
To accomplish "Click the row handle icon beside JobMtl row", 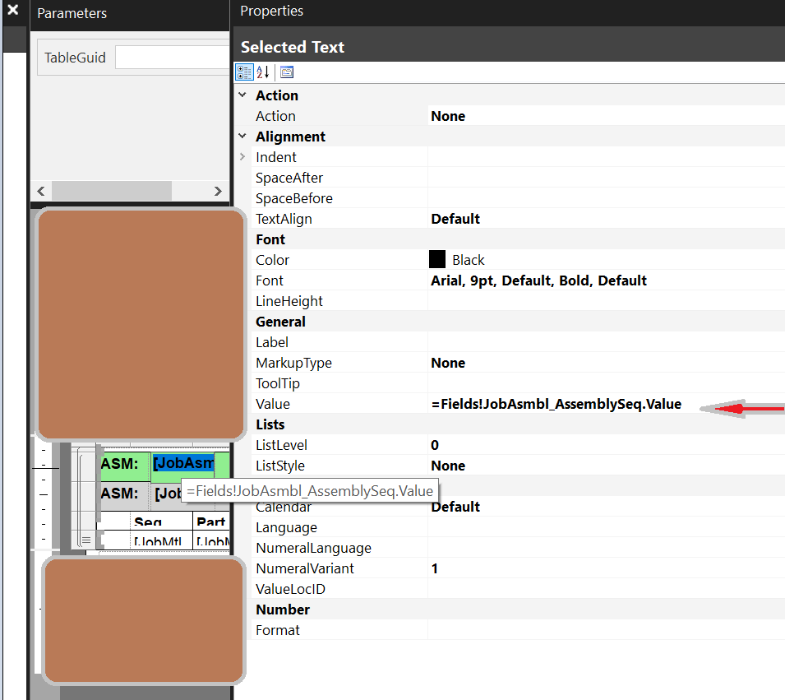I will (85, 540).
